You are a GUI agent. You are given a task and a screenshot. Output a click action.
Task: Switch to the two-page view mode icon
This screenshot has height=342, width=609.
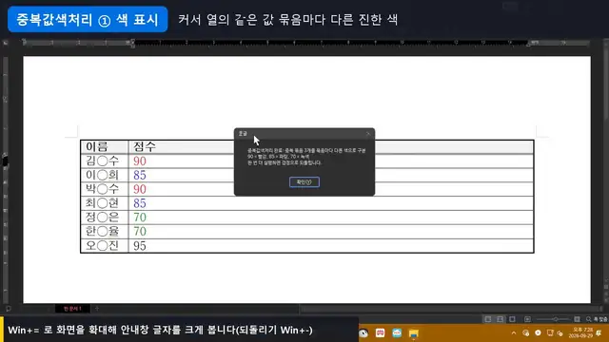pos(500,319)
